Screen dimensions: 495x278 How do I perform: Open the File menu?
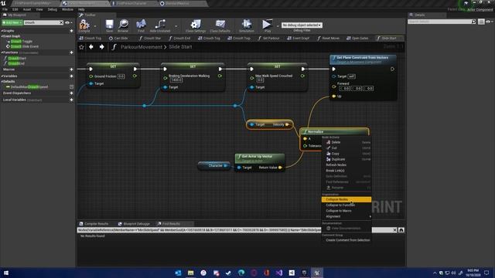tap(5, 9)
